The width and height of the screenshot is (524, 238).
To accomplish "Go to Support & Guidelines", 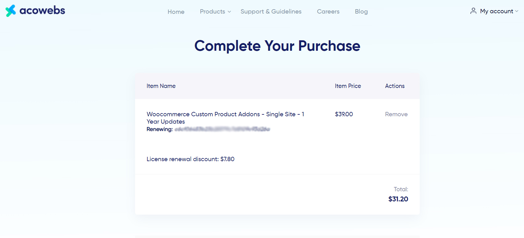I will tap(271, 11).
